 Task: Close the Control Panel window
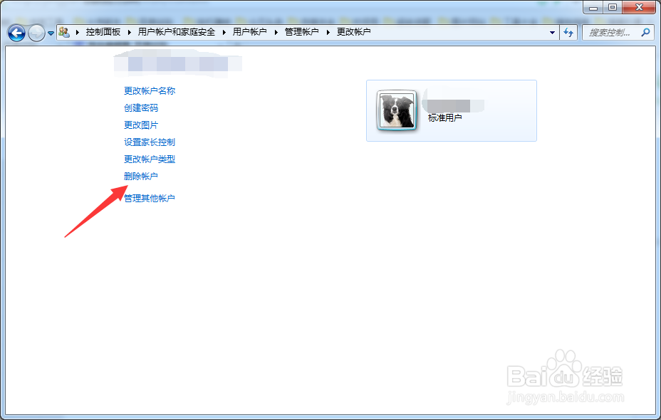[639, 7]
